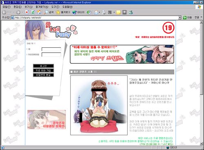Expand the Edit button dropdown arrow
This screenshot has height=150, width=204.
(114, 12)
